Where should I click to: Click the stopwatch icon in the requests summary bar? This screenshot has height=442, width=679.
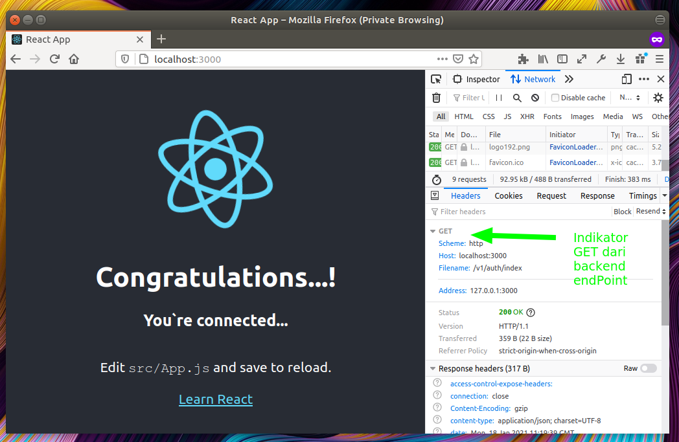click(x=436, y=179)
